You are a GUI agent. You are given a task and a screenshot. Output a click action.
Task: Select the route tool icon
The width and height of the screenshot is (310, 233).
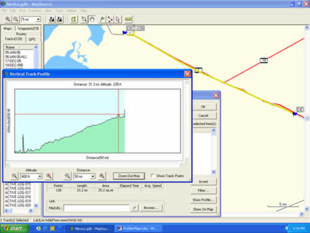110,19
